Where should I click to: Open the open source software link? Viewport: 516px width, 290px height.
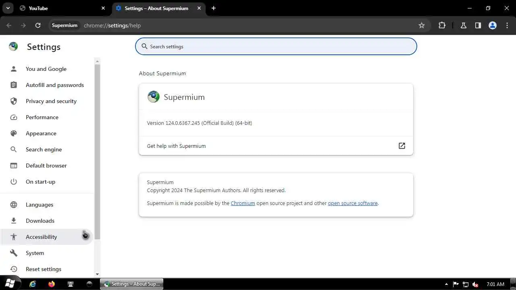353,203
